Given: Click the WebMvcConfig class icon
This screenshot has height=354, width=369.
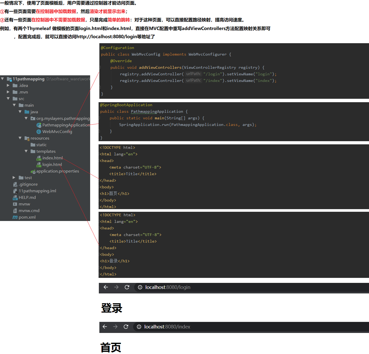Looking at the screenshot, I should 39,132.
